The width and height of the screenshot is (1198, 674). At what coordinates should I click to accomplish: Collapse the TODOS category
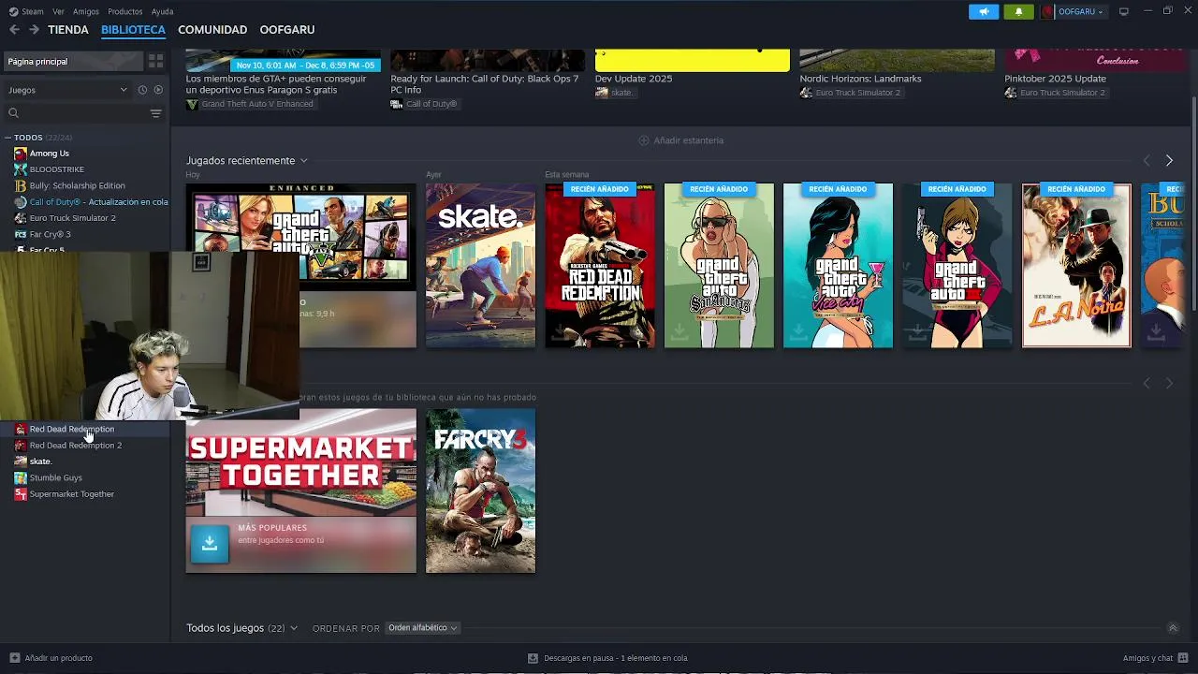tap(7, 138)
